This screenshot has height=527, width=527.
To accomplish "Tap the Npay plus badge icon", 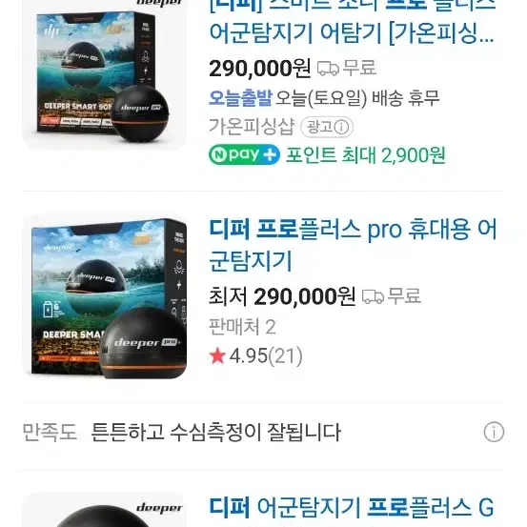I will tap(244, 154).
